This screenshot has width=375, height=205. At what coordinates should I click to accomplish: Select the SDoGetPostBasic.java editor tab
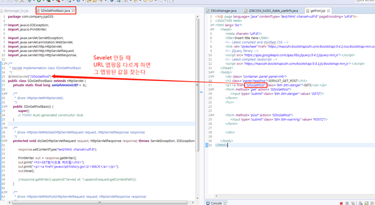point(55,11)
